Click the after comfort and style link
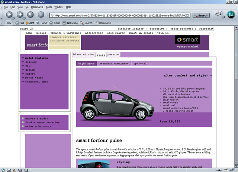 (x=187, y=75)
